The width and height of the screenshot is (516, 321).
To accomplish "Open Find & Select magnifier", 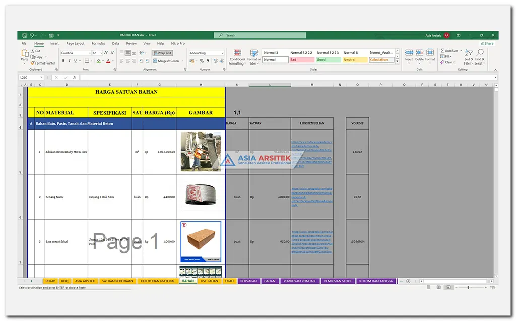I will coord(480,57).
